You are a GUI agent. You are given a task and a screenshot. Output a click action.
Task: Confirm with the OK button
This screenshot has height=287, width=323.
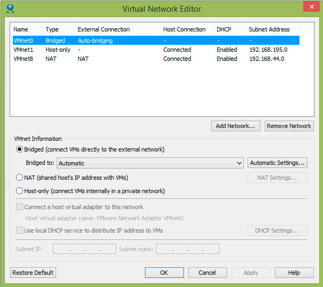(164, 273)
